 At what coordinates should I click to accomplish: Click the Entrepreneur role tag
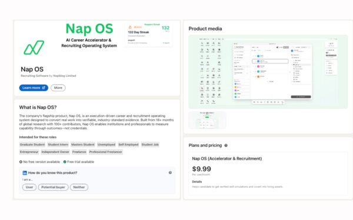click(x=29, y=152)
